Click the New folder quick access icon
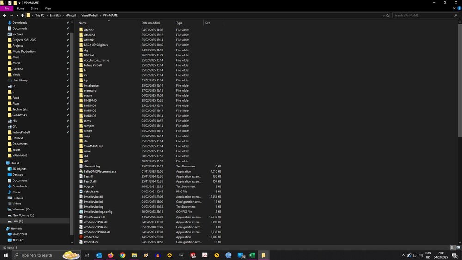This screenshot has height=260, width=462. (x=15, y=3)
